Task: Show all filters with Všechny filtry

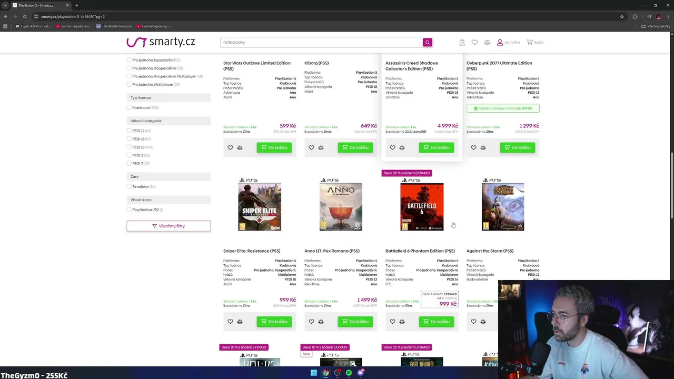Action: 168,226
